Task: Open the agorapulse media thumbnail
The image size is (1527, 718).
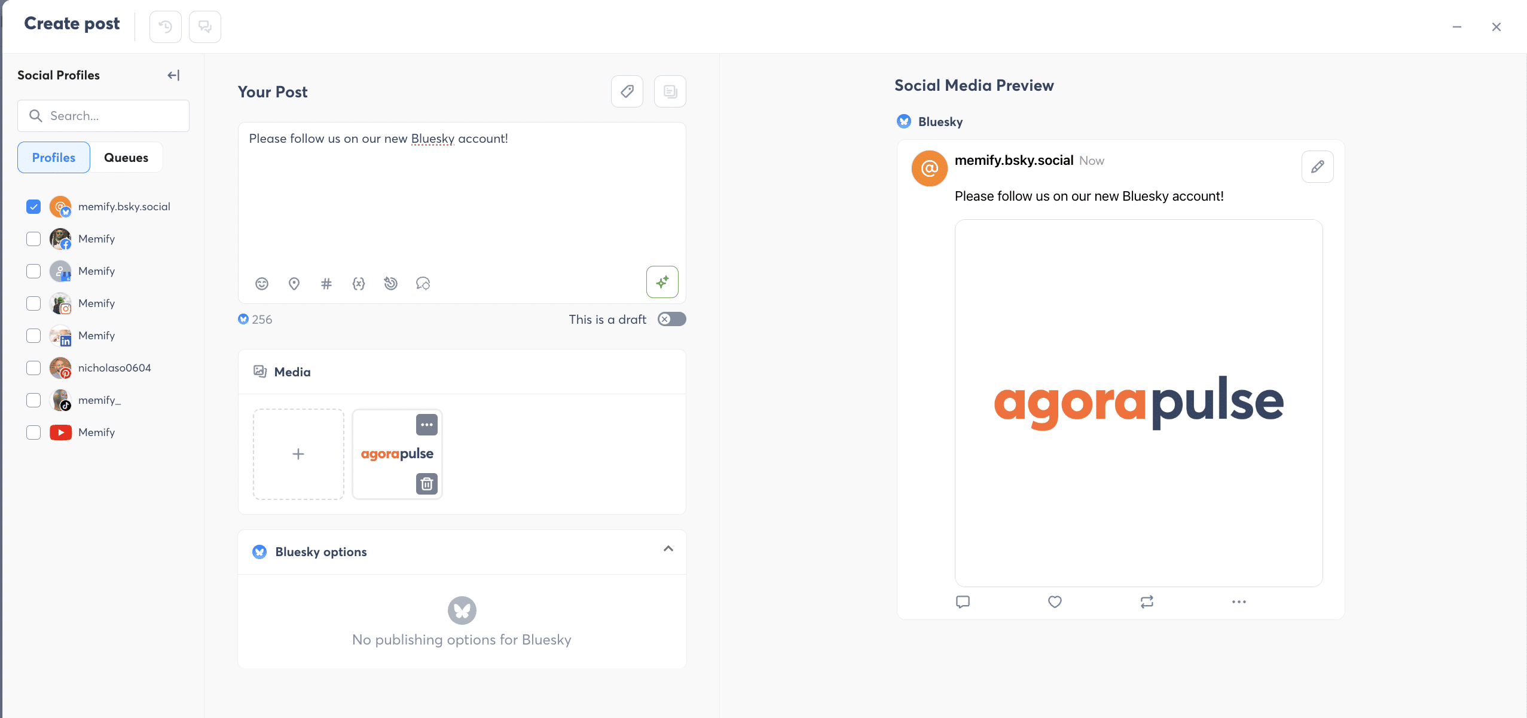Action: 397,454
